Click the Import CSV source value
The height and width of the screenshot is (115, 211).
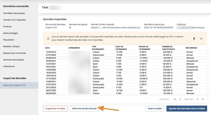[51, 27]
